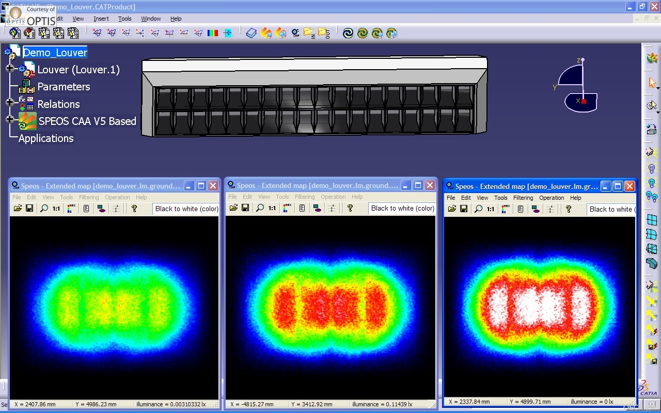Select the arrow tool in right sidebar
This screenshot has width=661, height=413.
pyautogui.click(x=652, y=83)
